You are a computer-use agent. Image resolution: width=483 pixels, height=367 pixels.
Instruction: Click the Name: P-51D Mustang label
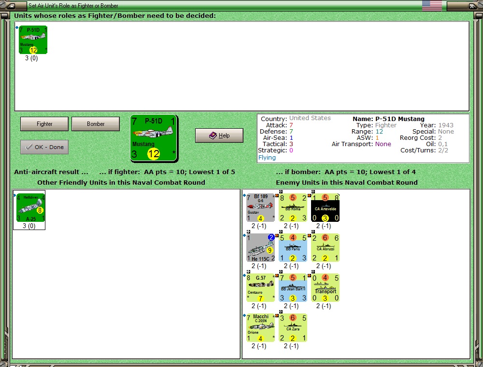pos(388,119)
